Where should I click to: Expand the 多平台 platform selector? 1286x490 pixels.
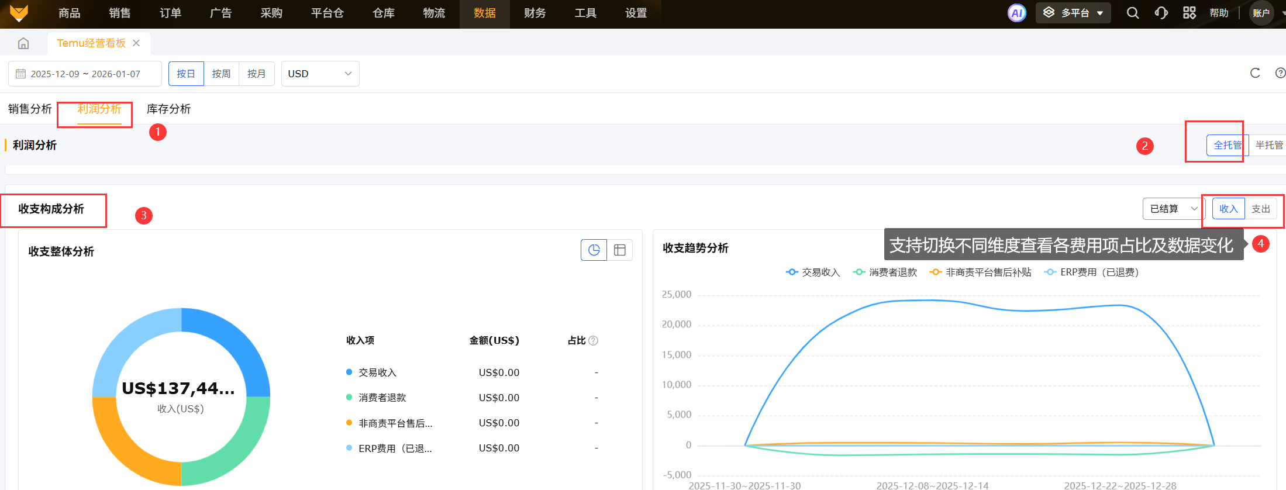[x=1073, y=13]
